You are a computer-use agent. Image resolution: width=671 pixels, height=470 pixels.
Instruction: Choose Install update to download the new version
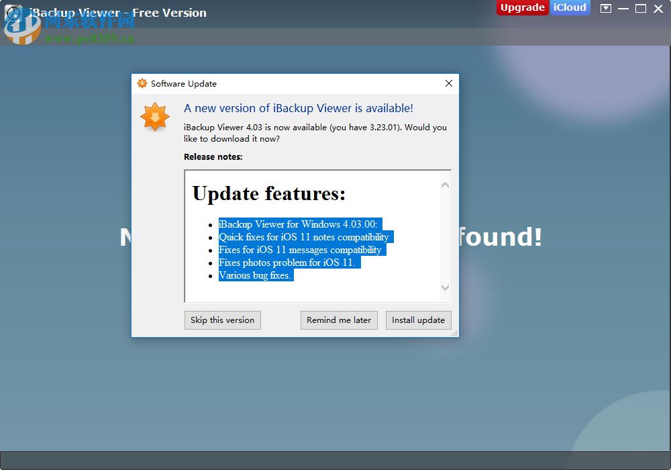(x=419, y=320)
